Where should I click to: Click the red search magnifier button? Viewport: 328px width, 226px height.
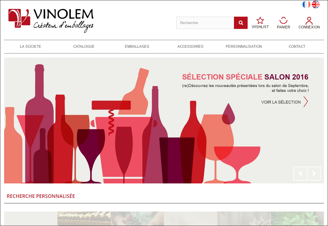(241, 23)
